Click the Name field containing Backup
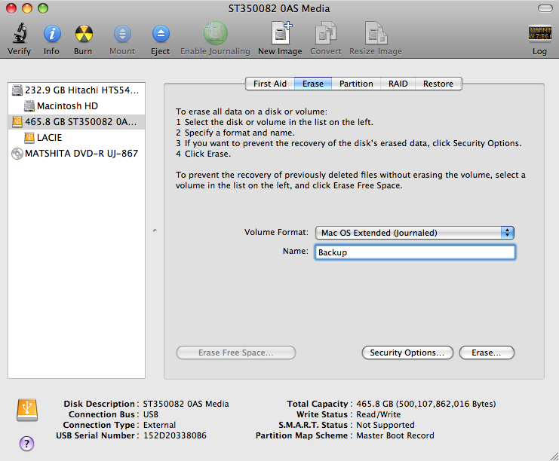Image resolution: width=559 pixels, height=461 pixels. (x=415, y=252)
